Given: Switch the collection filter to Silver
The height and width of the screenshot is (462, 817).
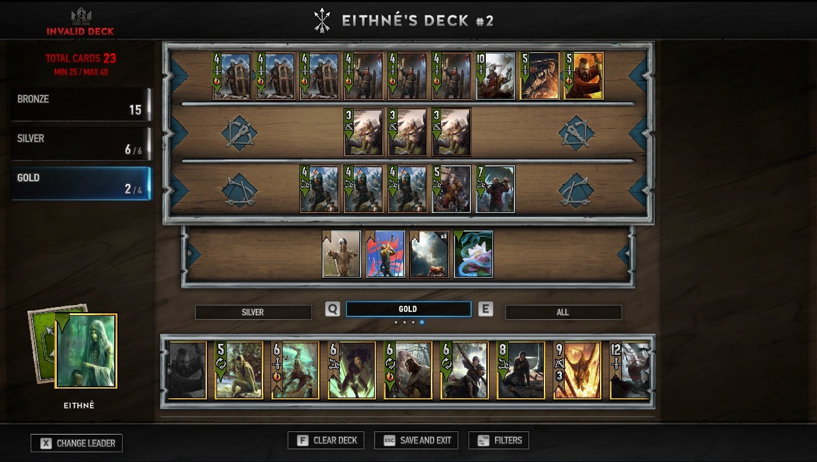Looking at the screenshot, I should pos(253,312).
